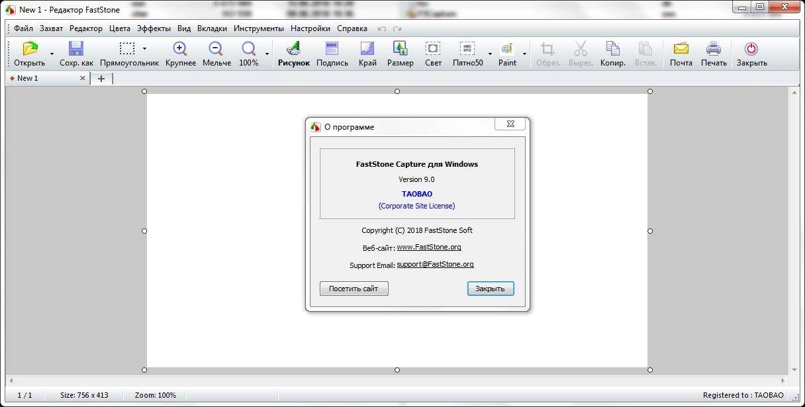
Task: Click the Zoom: 100% status bar entry
Action: pyautogui.click(x=156, y=395)
